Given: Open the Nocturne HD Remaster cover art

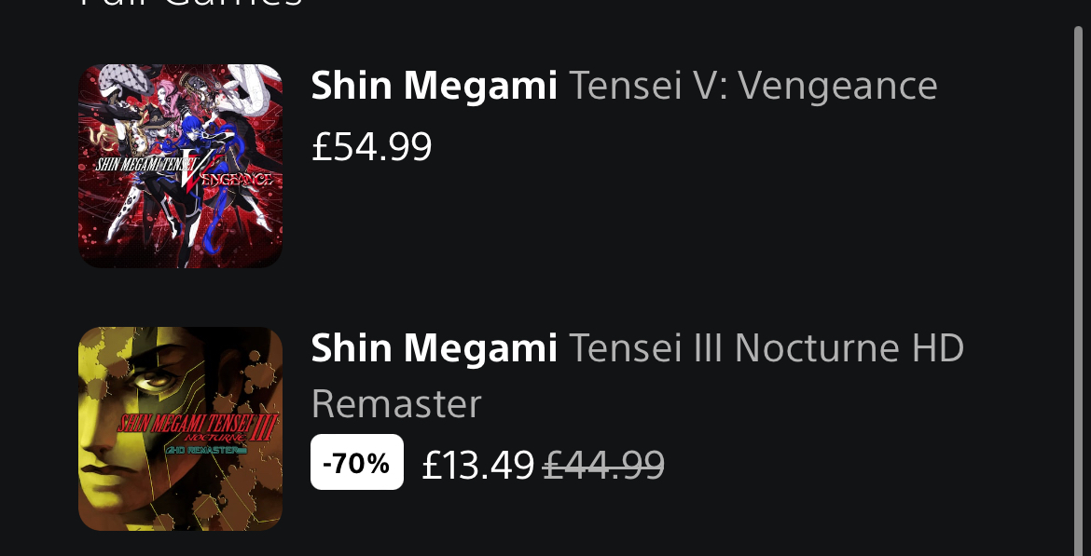Looking at the screenshot, I should [180, 428].
